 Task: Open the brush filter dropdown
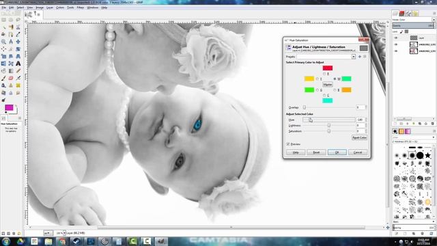pos(434,137)
